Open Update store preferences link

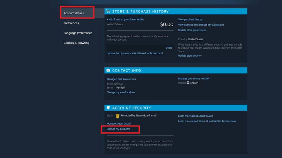pos(192,30)
